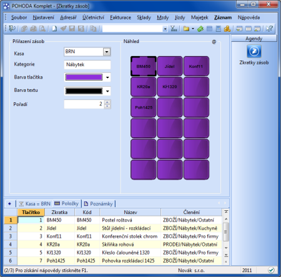Open the yellow folder toolbar icon

186,29
